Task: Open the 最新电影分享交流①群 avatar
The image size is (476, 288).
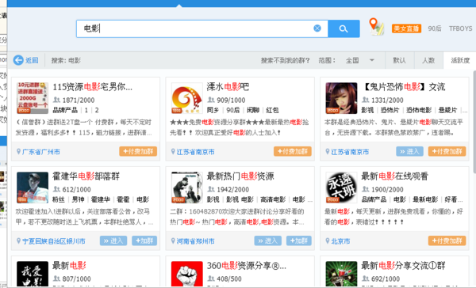Action: tap(341, 274)
